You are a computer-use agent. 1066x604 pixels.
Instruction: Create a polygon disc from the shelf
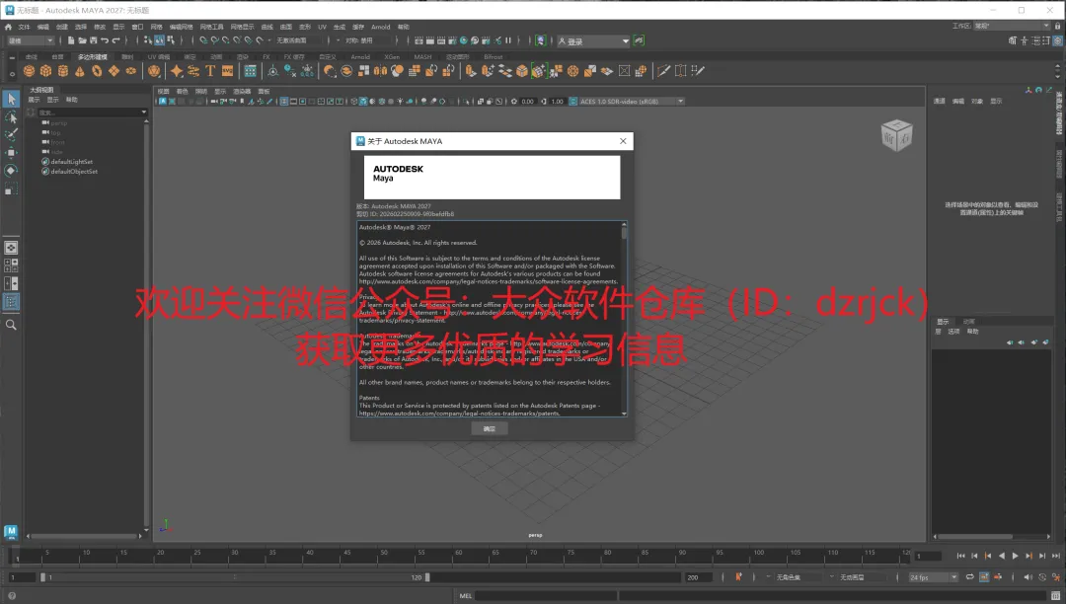point(130,71)
